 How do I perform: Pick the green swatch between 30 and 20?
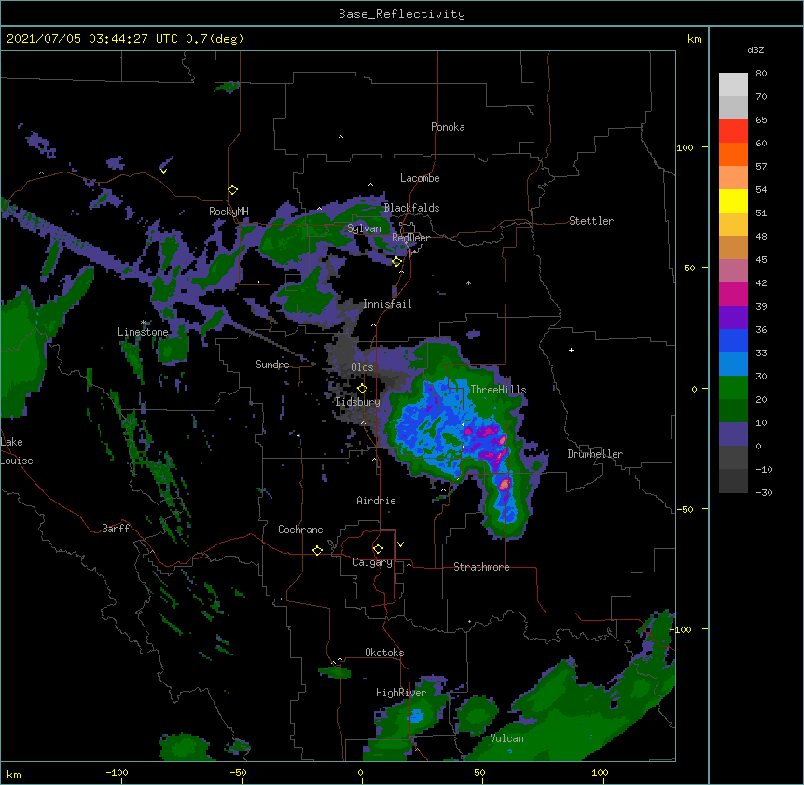coord(733,388)
